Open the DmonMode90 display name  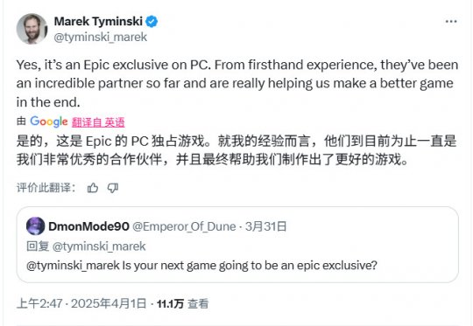tap(88, 226)
